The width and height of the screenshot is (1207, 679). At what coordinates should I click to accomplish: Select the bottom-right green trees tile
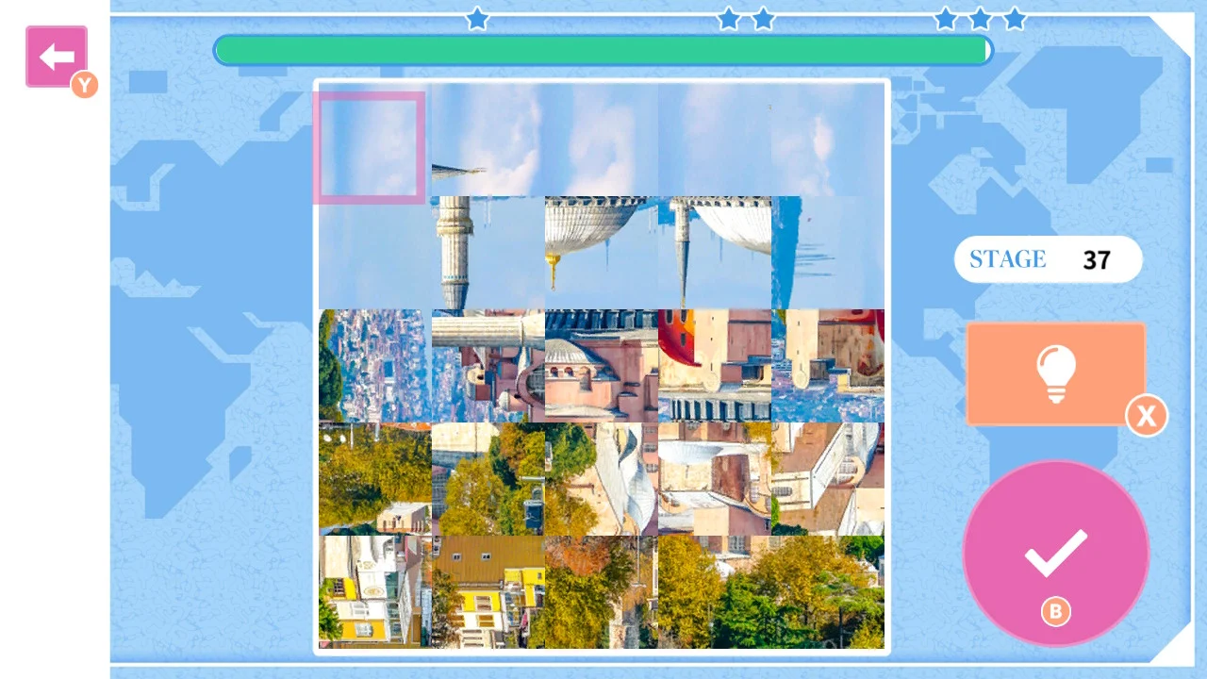[827, 592]
